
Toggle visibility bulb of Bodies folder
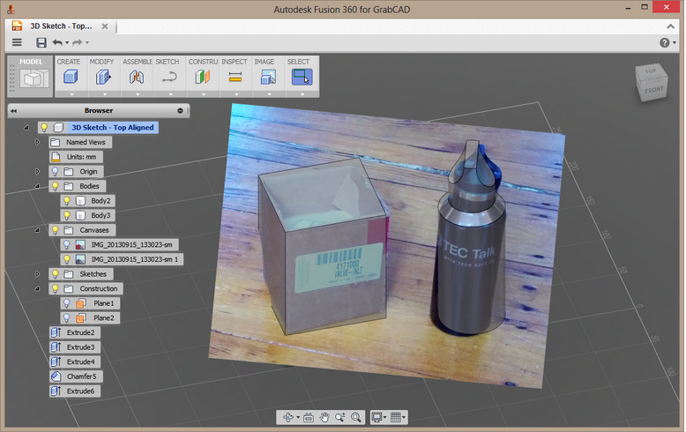56,186
